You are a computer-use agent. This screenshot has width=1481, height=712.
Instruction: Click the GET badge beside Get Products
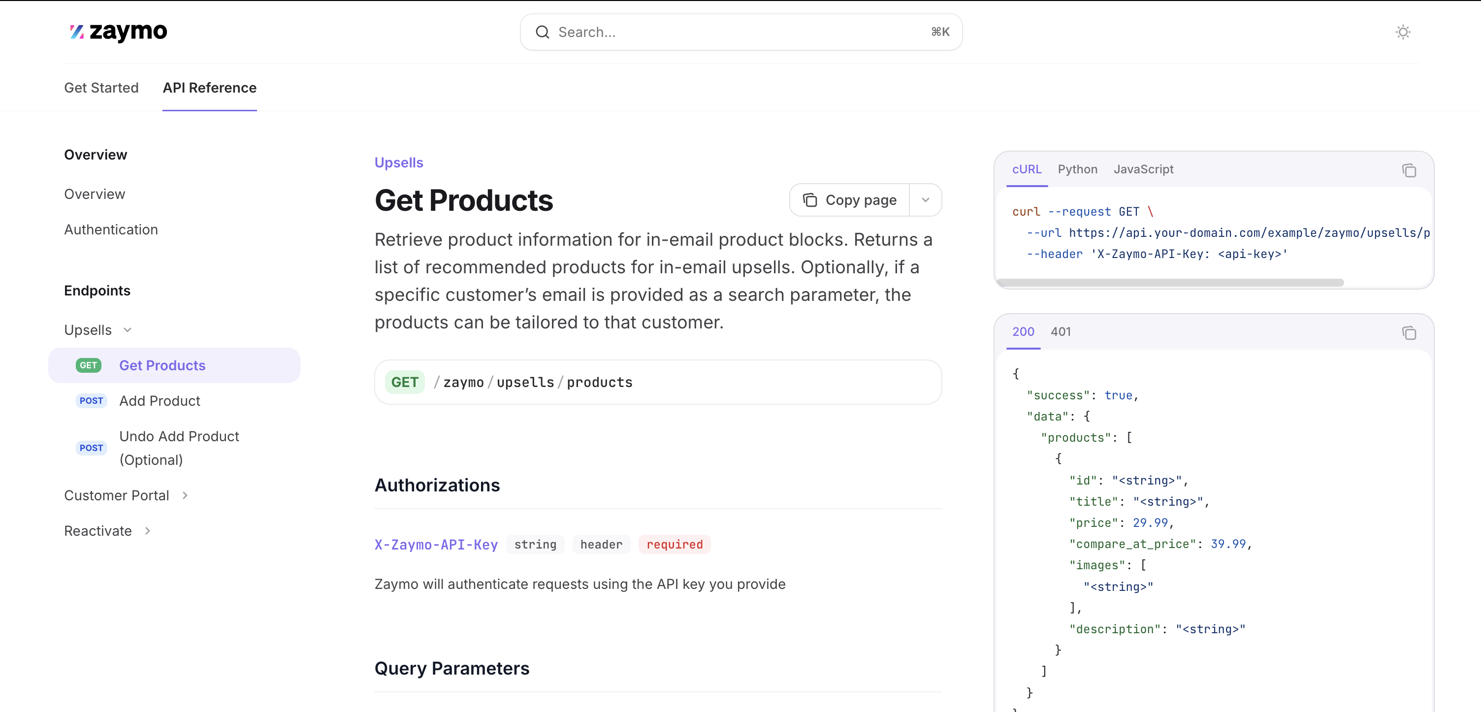pos(89,365)
